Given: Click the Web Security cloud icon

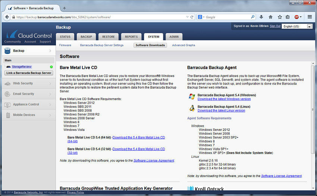Looking at the screenshot, I should (x=7, y=83).
